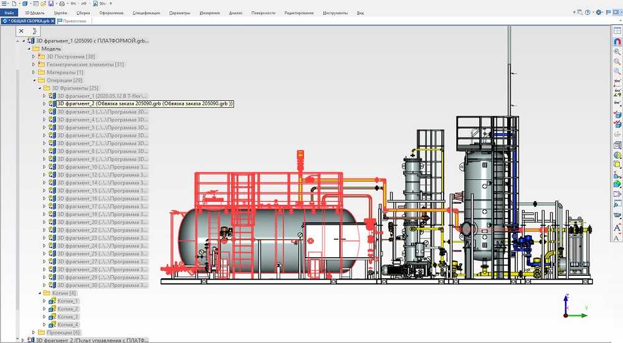Screen dimensions: 623x343
Task: Collapse the Операции [29] folder
Action: [x=34, y=80]
